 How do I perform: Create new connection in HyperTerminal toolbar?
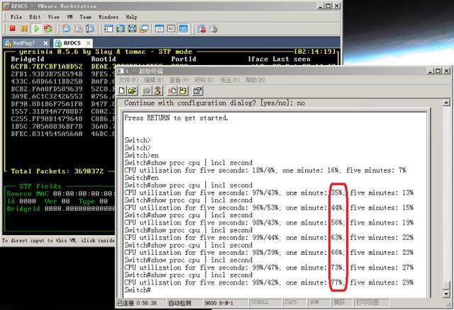pyautogui.click(x=122, y=91)
